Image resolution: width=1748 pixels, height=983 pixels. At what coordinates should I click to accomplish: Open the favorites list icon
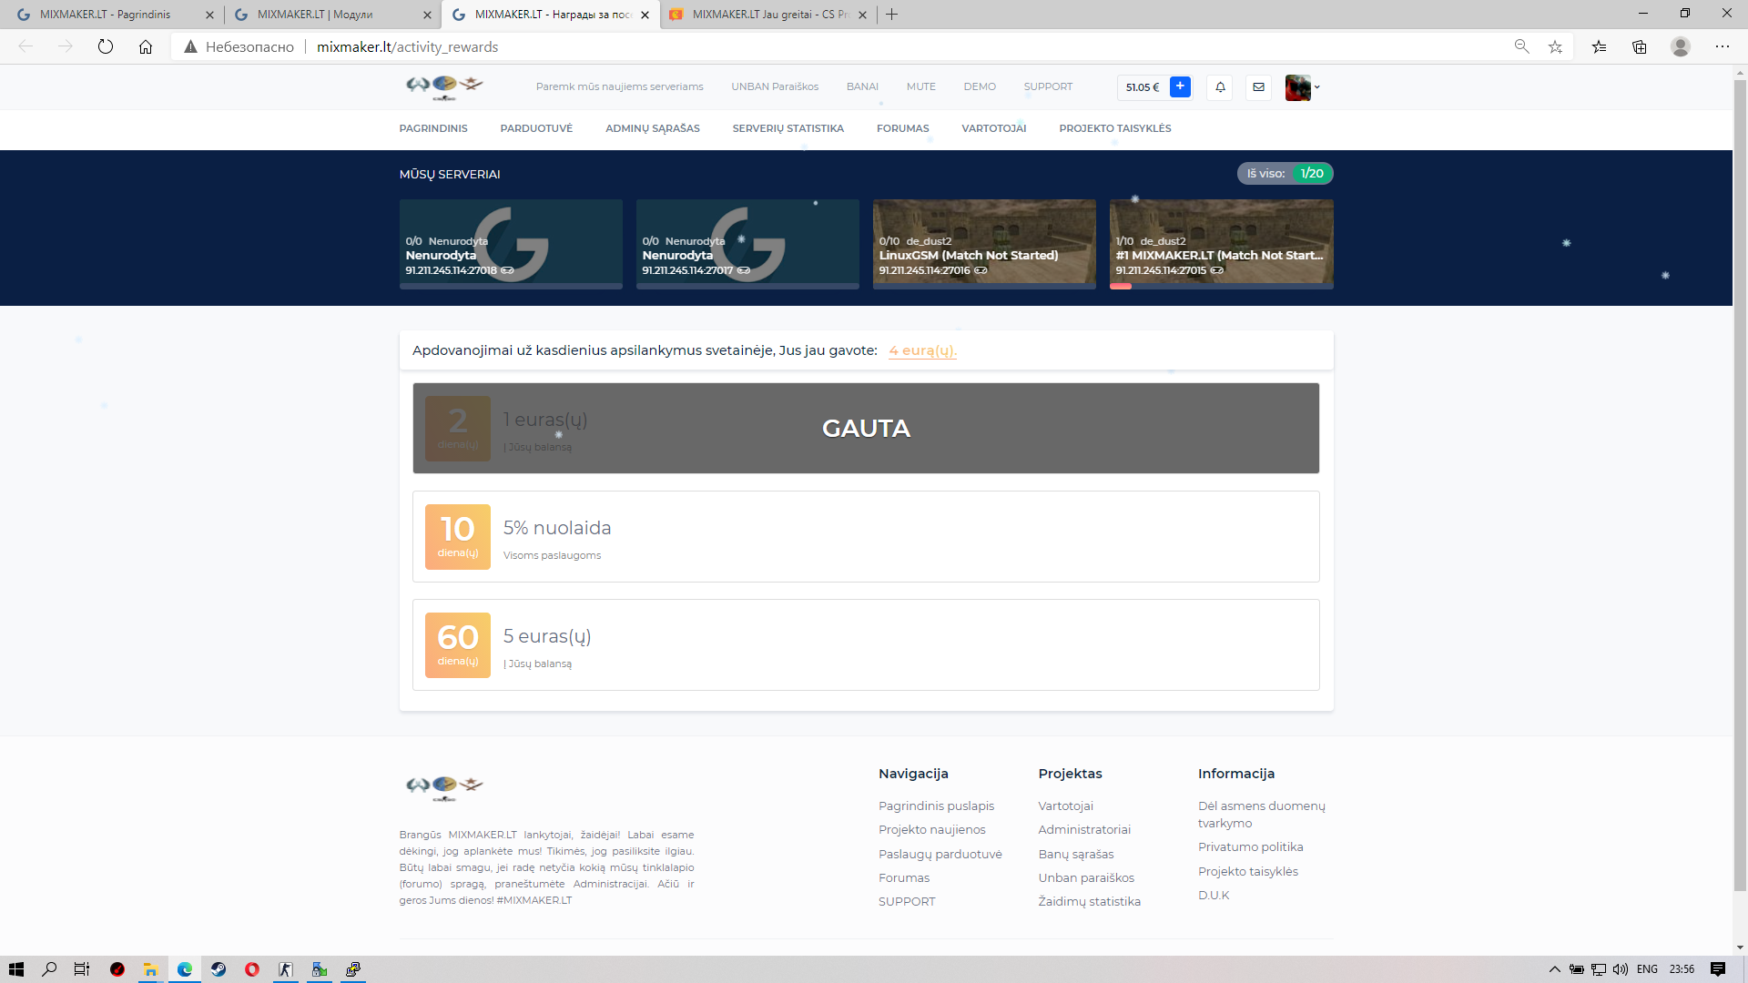[x=1599, y=46]
